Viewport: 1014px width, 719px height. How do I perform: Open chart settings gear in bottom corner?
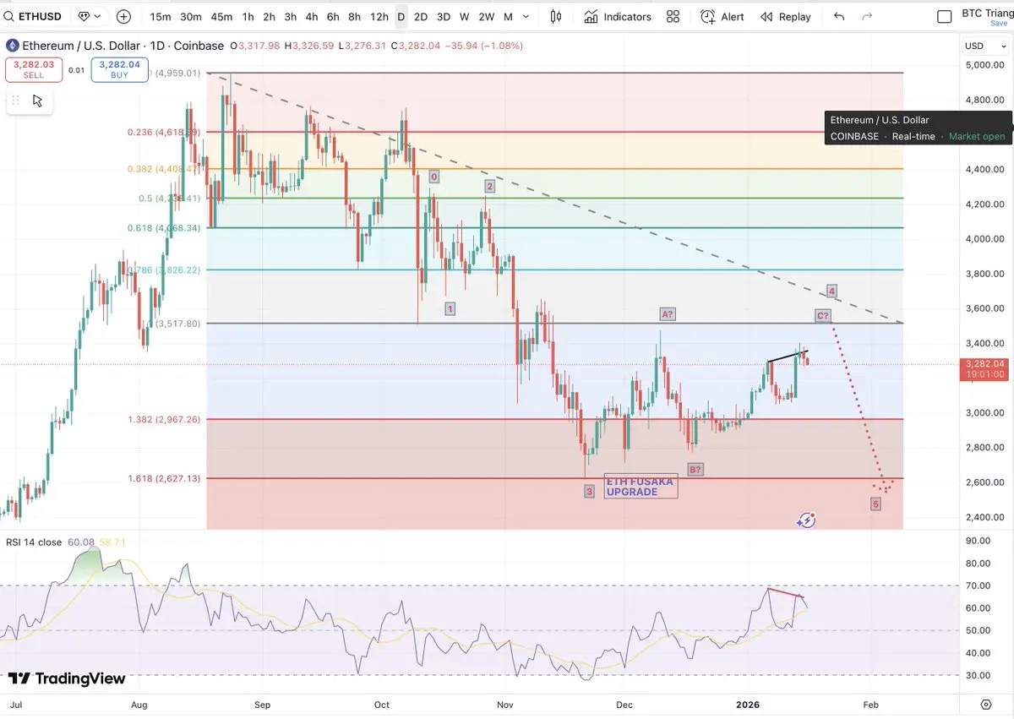(x=986, y=704)
